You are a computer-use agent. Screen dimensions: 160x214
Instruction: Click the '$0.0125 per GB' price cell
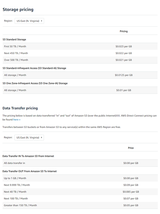tap(124, 75)
